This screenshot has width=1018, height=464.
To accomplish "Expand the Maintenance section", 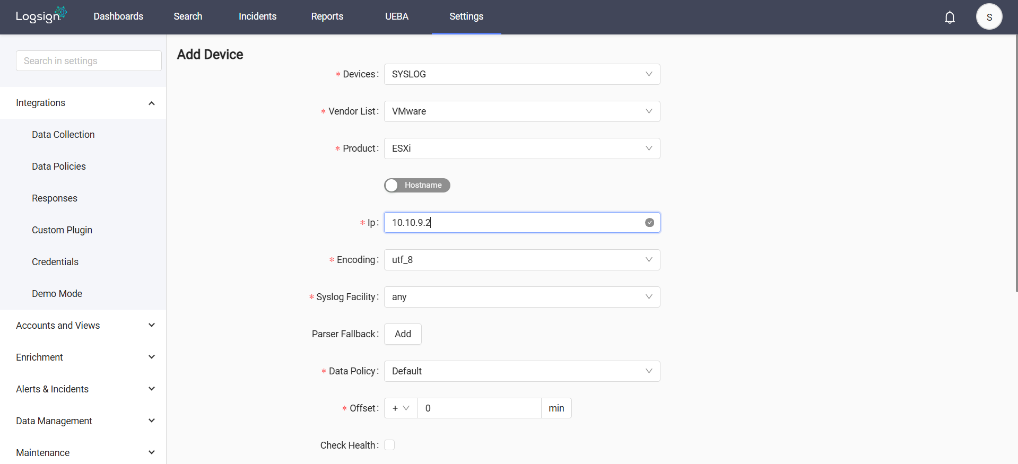I will click(83, 452).
